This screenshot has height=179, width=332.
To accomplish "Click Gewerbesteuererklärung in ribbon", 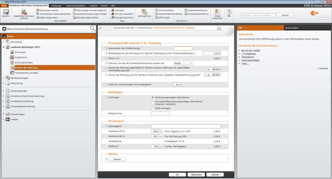I will click(196, 14).
